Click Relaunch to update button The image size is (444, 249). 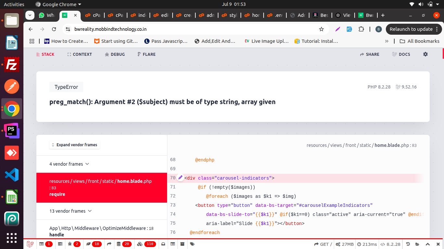tap(414, 29)
